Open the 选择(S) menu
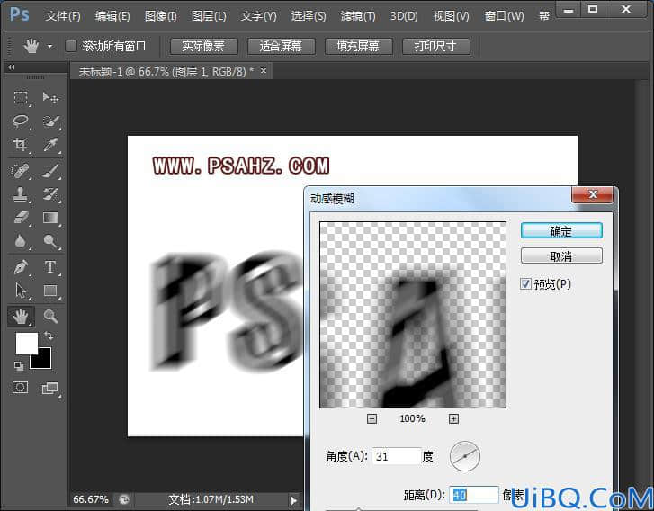This screenshot has height=511, width=654. (309, 16)
